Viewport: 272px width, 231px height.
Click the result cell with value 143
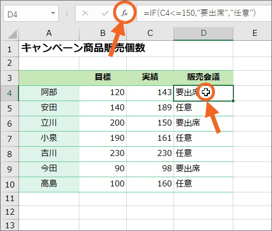click(150, 93)
